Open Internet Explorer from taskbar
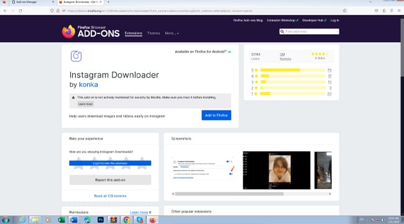This screenshot has height=224, width=404. pyautogui.click(x=22, y=220)
